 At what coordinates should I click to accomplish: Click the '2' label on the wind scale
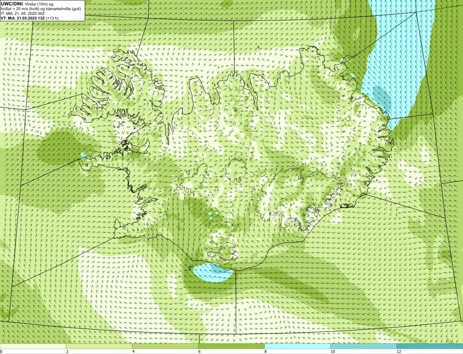[x=67, y=351]
